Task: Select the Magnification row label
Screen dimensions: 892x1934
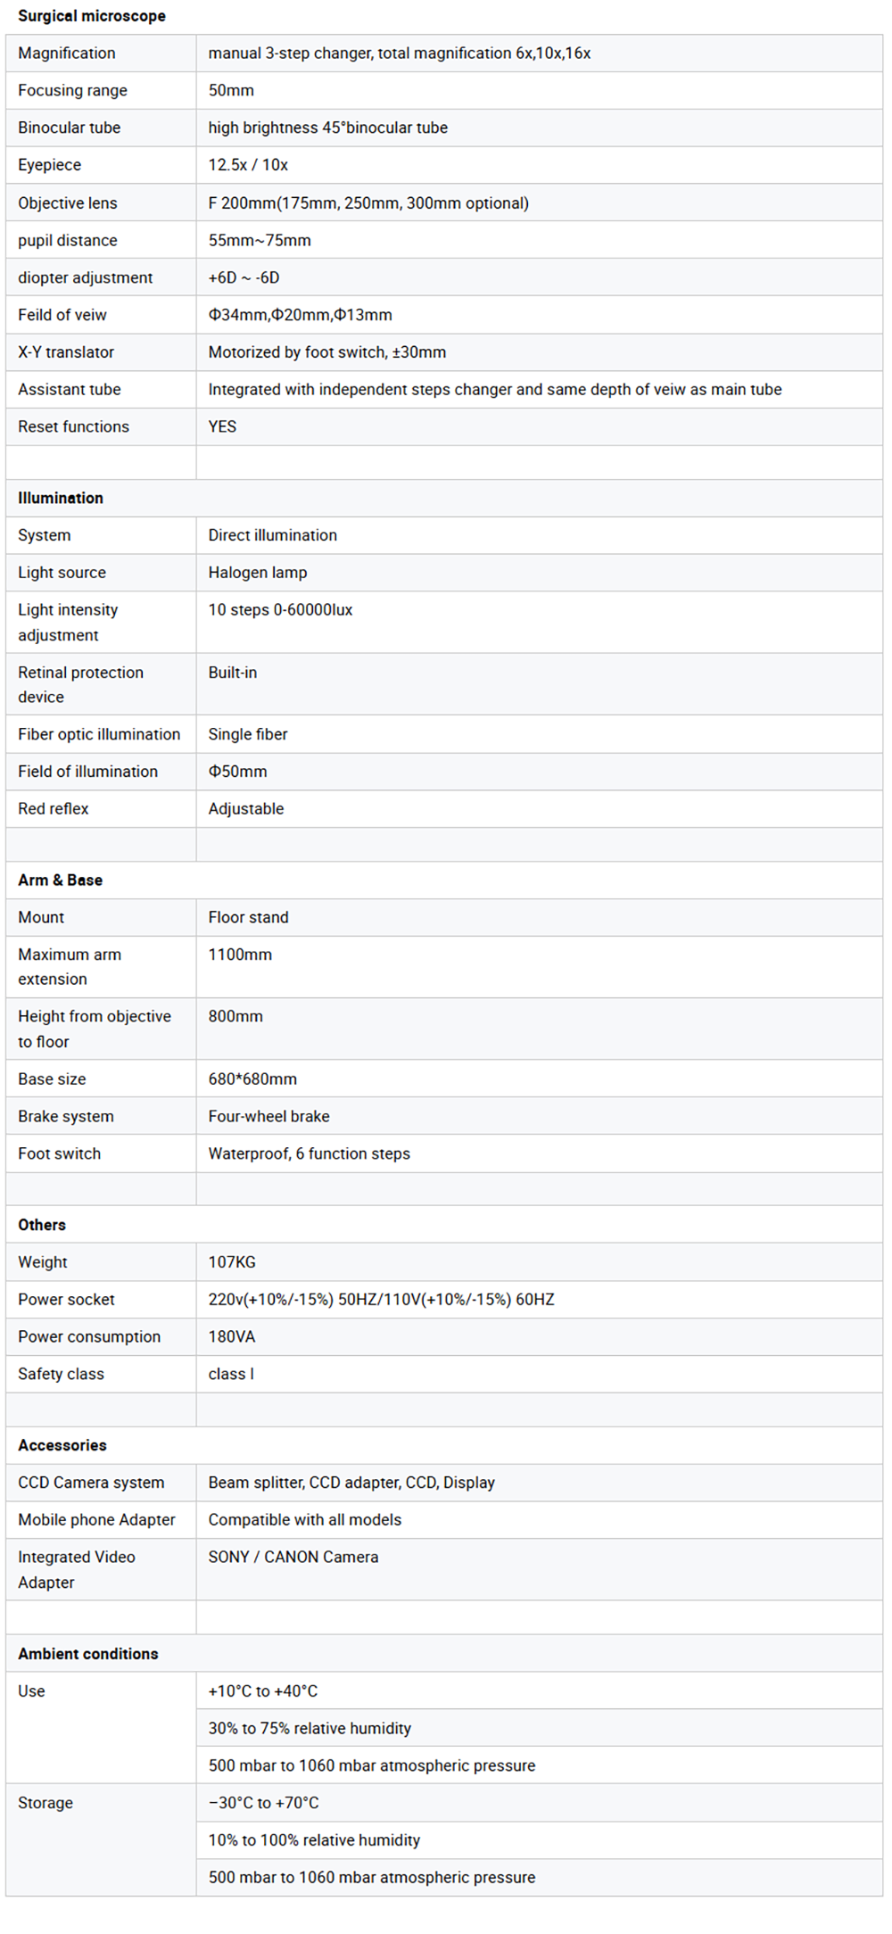Action: tap(67, 54)
